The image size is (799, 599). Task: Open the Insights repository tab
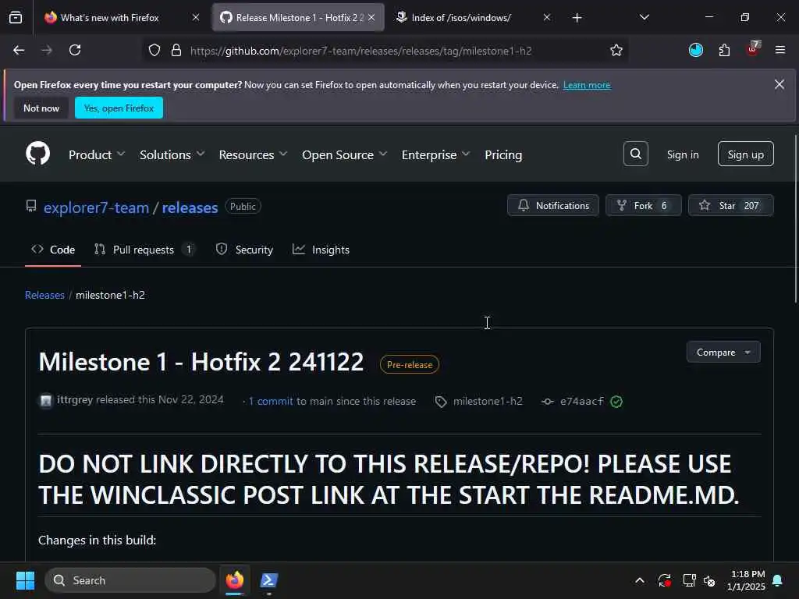tap(321, 250)
